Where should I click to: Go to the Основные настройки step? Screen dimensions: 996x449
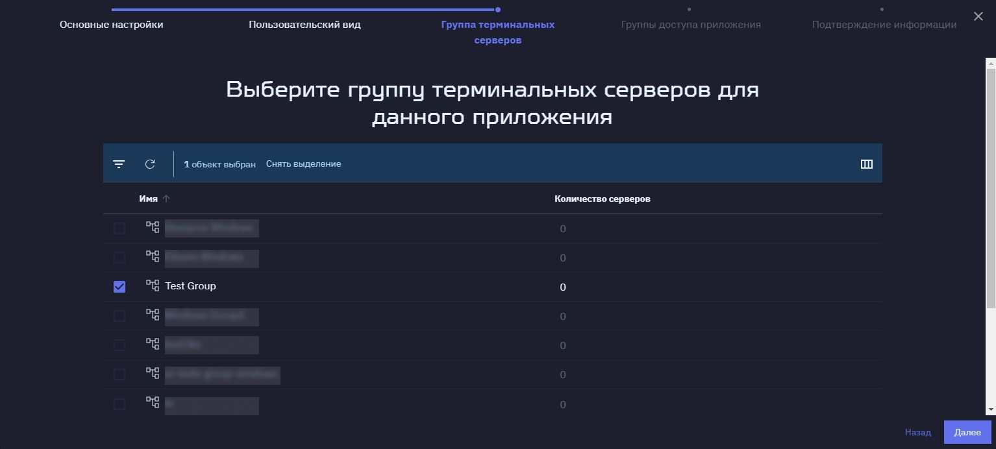pos(112,25)
